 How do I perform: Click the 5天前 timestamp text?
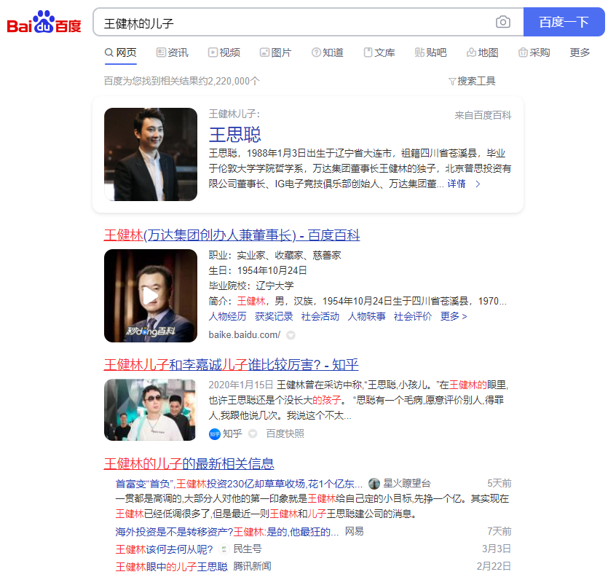(499, 483)
